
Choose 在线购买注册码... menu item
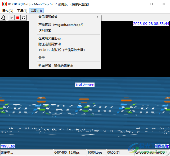tap(65, 38)
